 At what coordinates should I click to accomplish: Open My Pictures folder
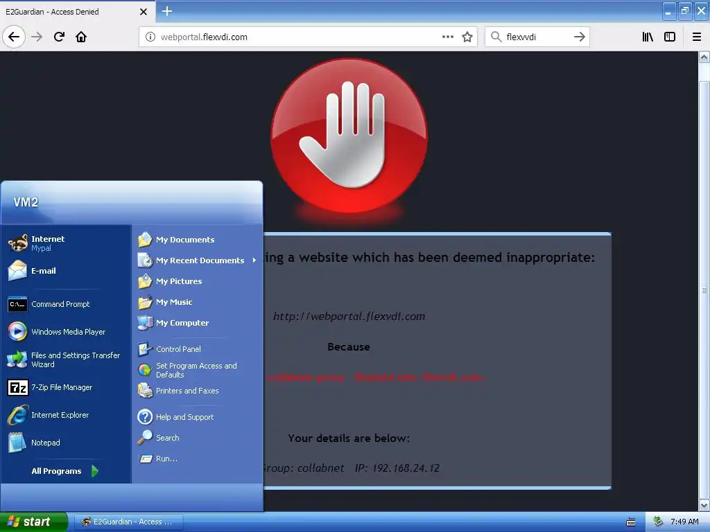pyautogui.click(x=197, y=281)
